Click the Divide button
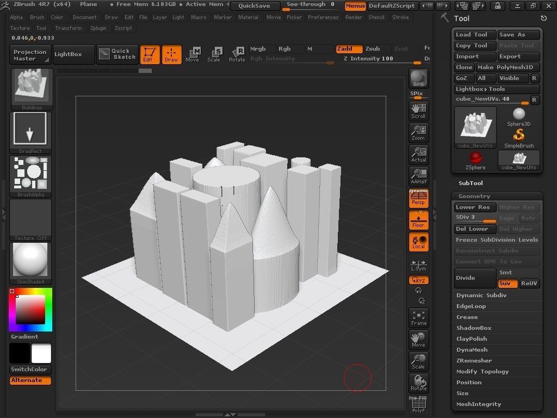This screenshot has height=418, width=557. coord(475,278)
